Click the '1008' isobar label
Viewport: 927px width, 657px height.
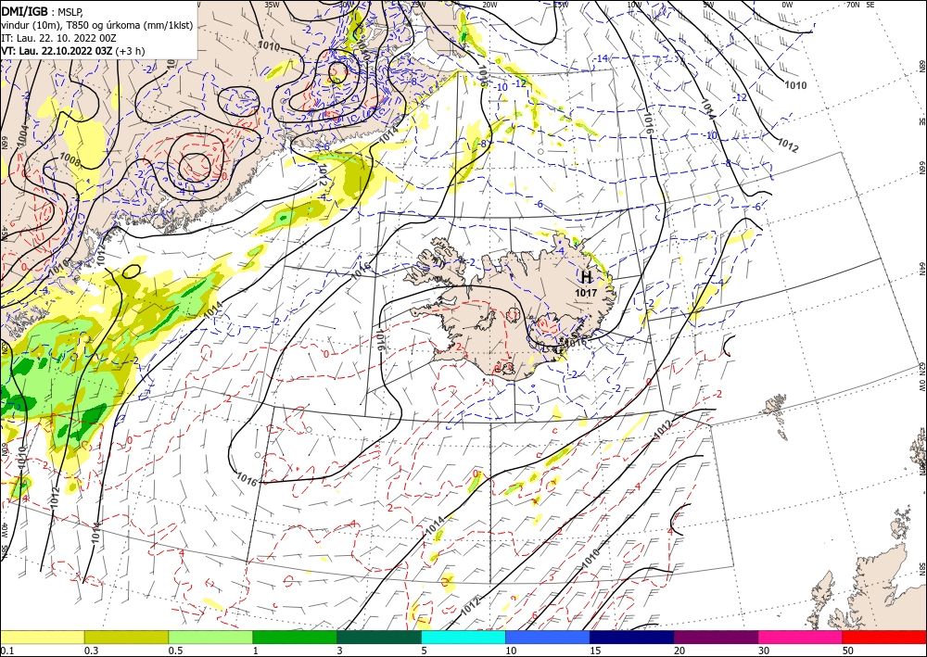[x=70, y=158]
